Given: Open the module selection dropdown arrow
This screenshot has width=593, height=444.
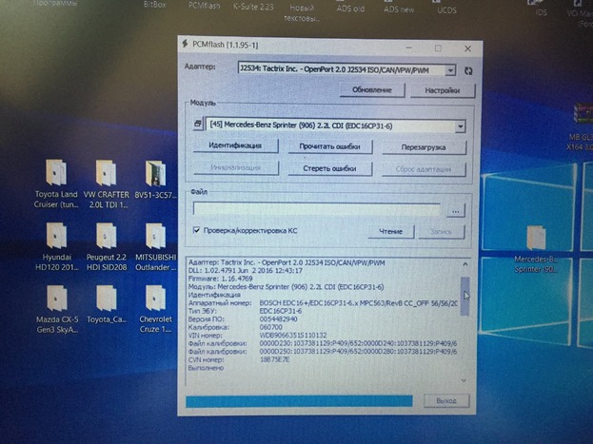Looking at the screenshot, I should pyautogui.click(x=460, y=125).
